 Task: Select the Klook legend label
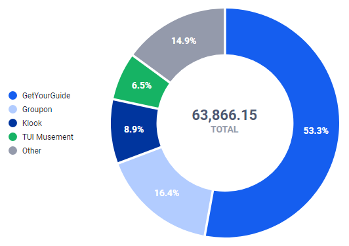[32, 123]
